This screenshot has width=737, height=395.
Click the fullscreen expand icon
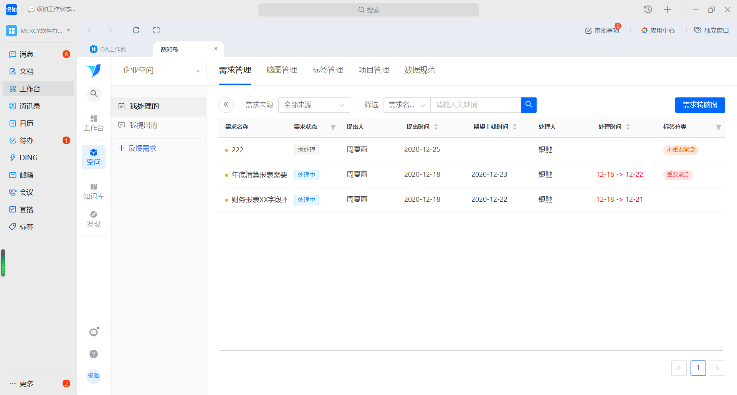point(156,30)
